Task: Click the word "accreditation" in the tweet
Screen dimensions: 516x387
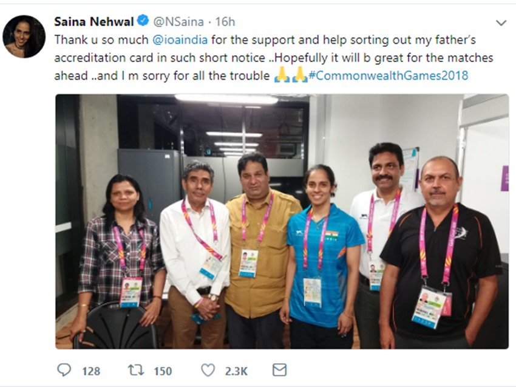Action: pyautogui.click(x=87, y=58)
